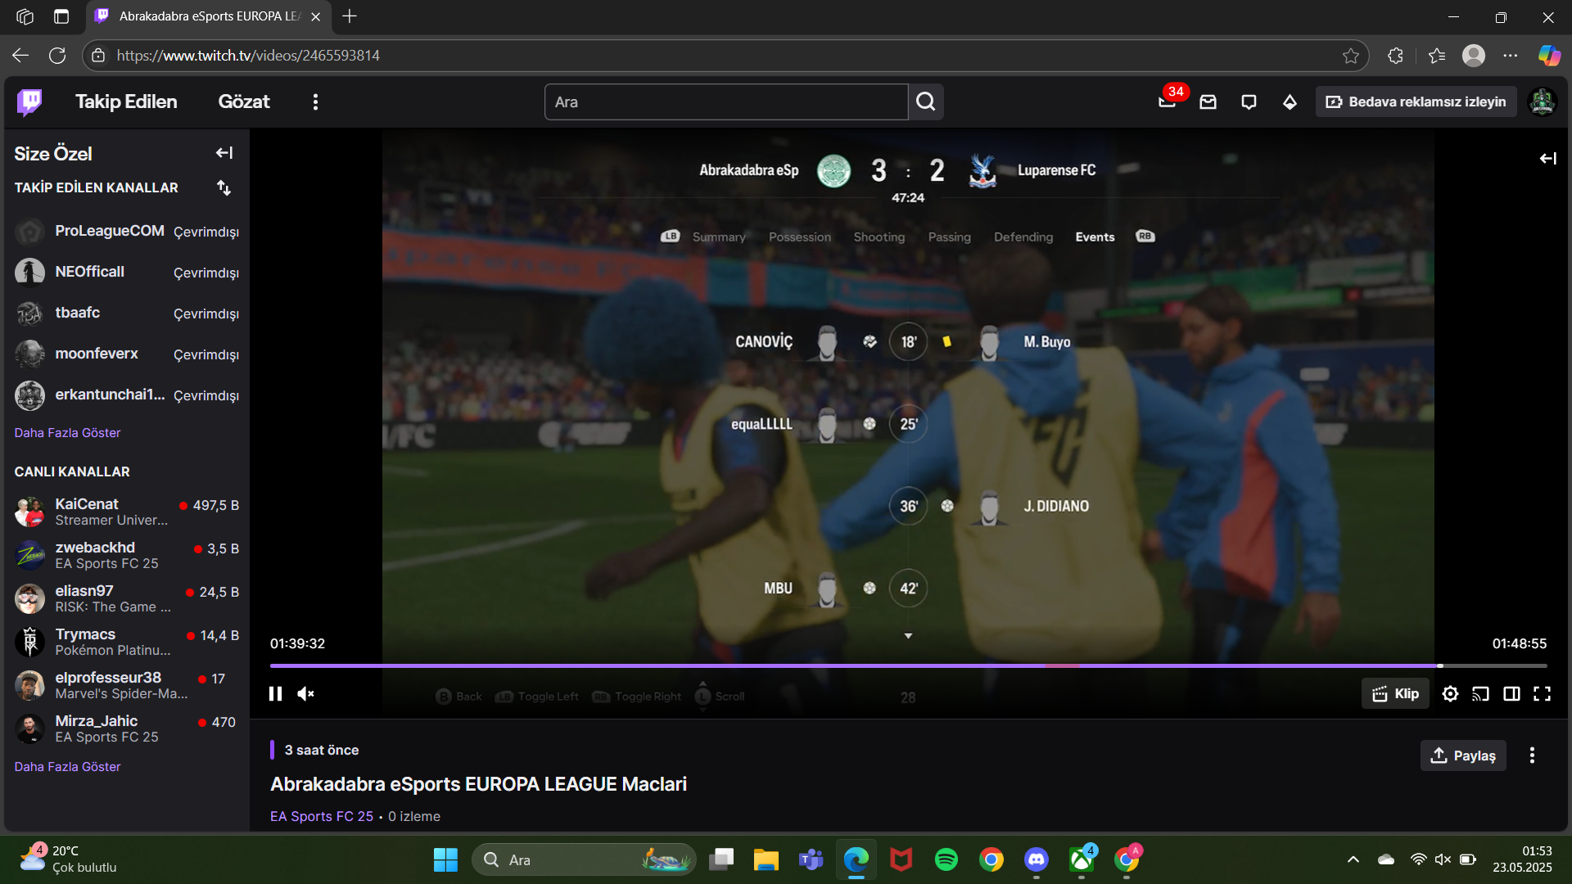This screenshot has width=1572, height=884.
Task: Open moonfeverx channel avatar
Action: coord(29,354)
